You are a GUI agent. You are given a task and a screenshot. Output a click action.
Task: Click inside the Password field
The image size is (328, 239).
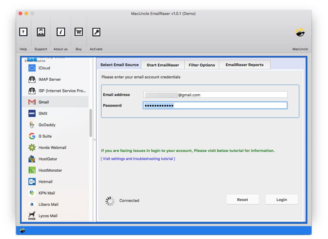[214, 105]
